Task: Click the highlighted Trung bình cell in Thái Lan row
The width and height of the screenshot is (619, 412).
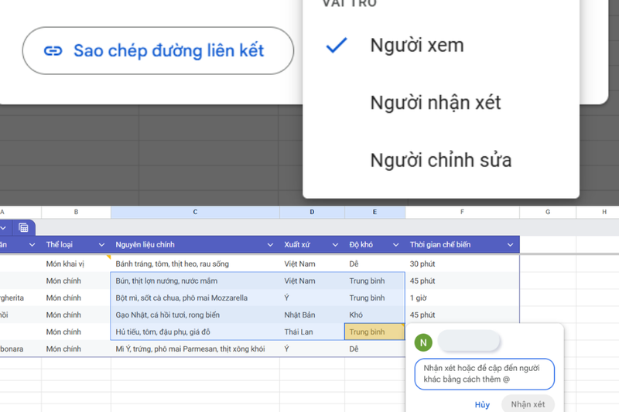Action: click(374, 332)
